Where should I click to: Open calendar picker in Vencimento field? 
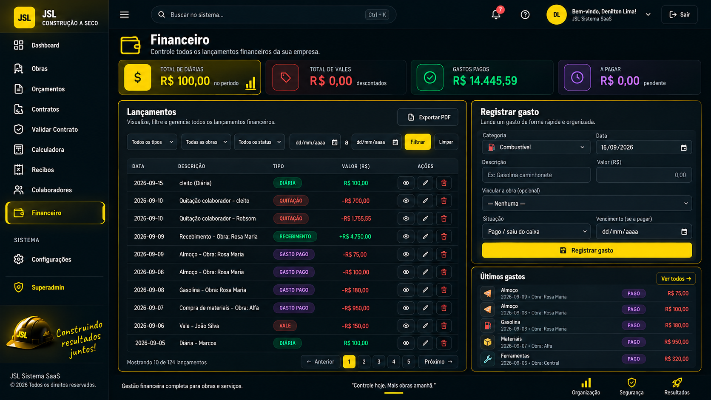point(684,232)
